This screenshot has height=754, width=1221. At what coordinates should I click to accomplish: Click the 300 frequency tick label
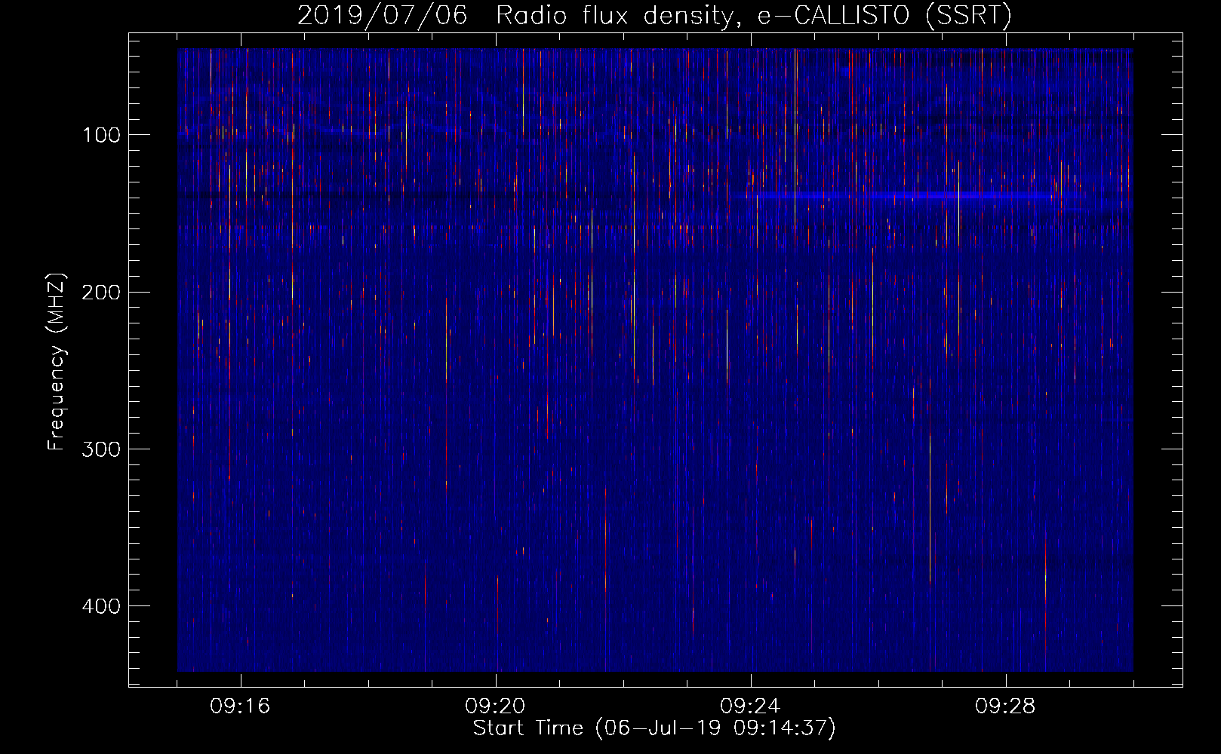coord(101,449)
